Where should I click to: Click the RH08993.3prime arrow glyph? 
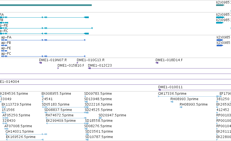point(172,102)
